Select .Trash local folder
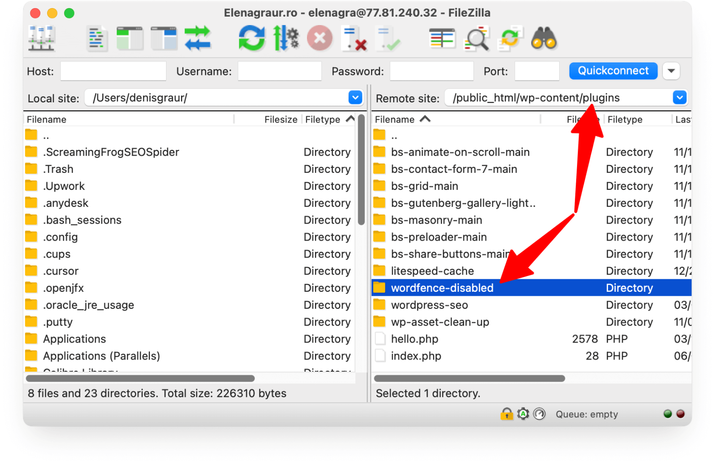Screen dimensions: 718x461 click(x=189, y=169)
